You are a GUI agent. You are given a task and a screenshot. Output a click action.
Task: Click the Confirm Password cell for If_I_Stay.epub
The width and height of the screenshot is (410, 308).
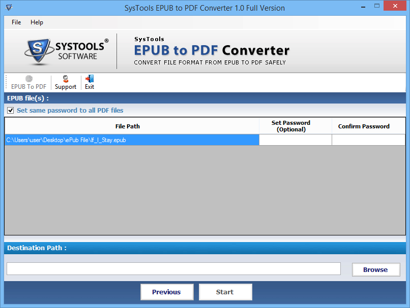point(368,140)
